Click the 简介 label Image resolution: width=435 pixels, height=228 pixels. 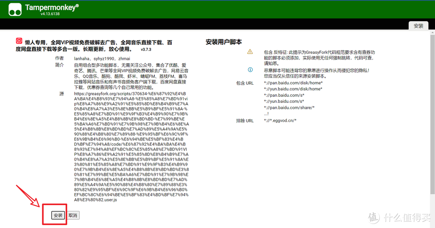pos(59,65)
